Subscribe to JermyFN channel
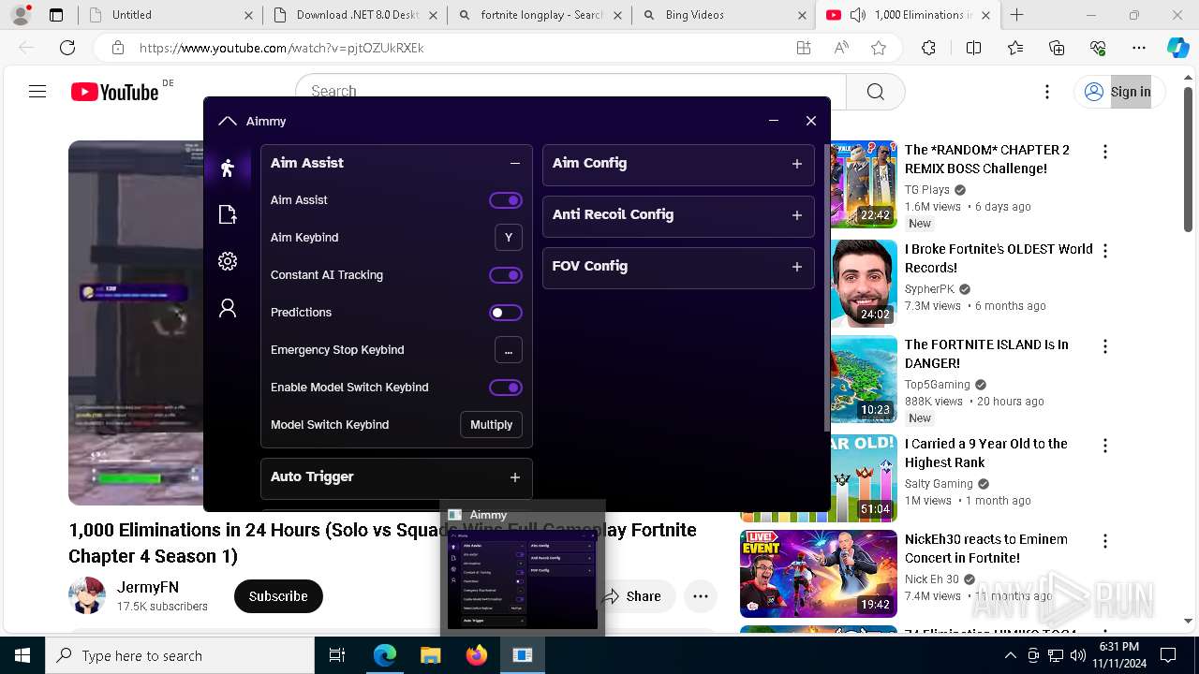1199x674 pixels. pos(278,596)
